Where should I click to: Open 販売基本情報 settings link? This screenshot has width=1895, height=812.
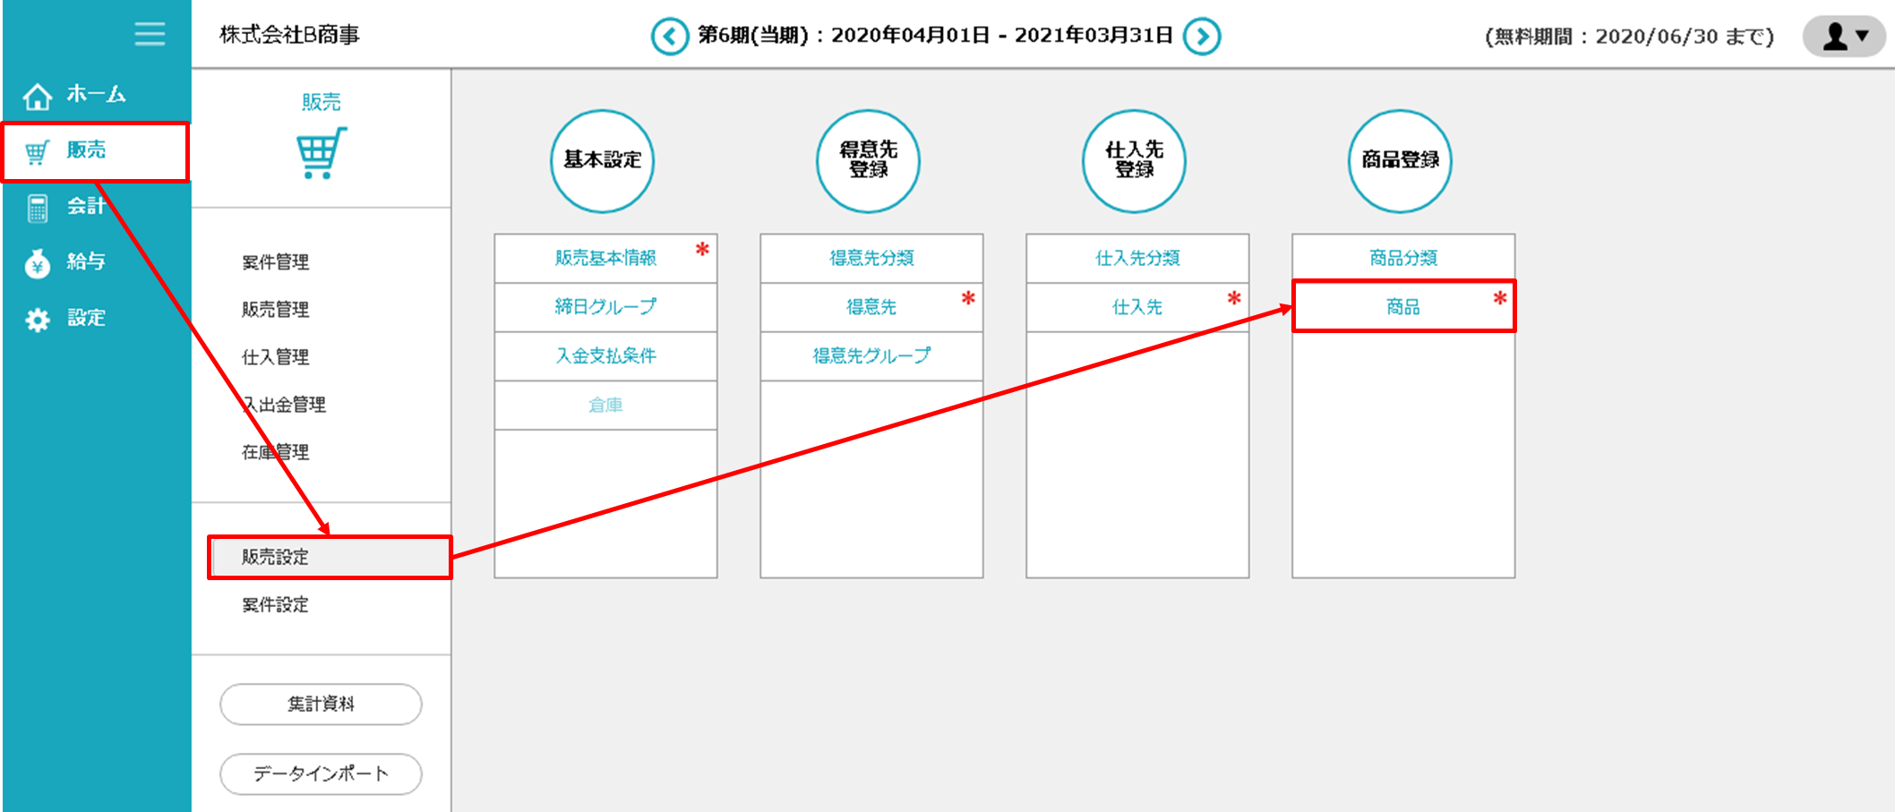pos(605,258)
